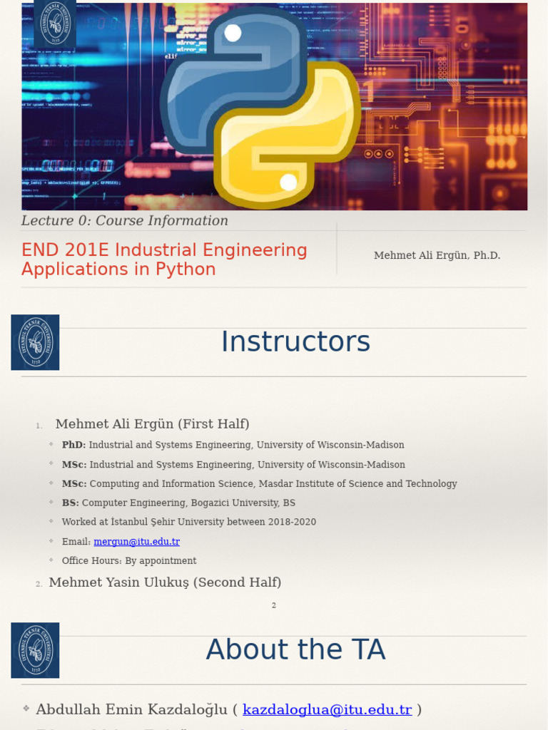Select 'Mehmet Ali Ergün, Ph.D.' author text
The width and height of the screenshot is (548, 730).
(x=437, y=255)
